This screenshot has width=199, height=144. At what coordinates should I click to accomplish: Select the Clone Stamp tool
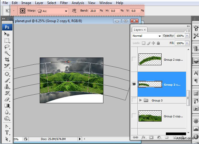pos(7,87)
